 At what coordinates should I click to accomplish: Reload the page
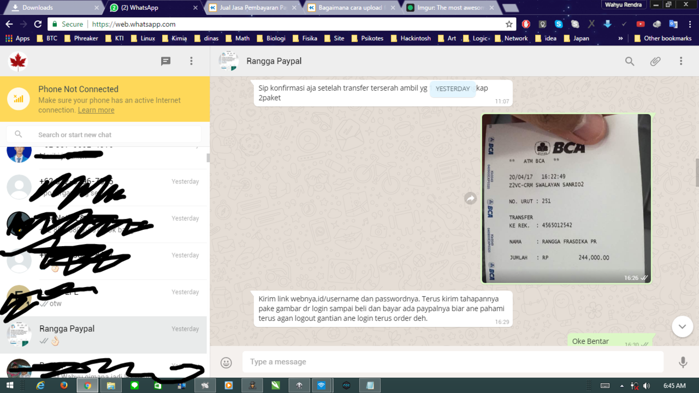click(x=38, y=24)
